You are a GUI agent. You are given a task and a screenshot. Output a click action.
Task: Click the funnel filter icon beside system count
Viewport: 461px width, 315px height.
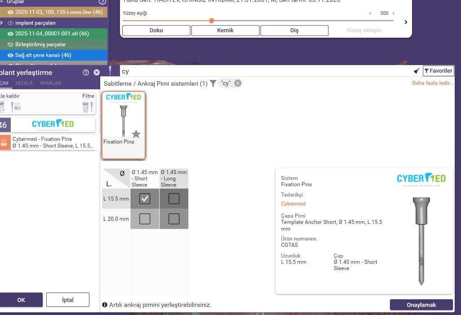pyautogui.click(x=213, y=83)
